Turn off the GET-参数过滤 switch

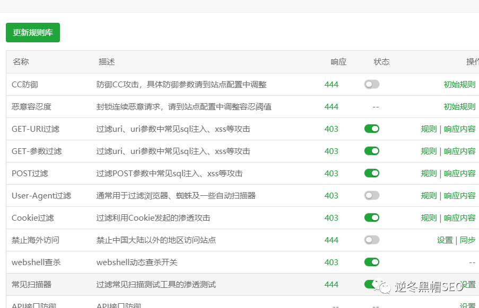pos(371,151)
